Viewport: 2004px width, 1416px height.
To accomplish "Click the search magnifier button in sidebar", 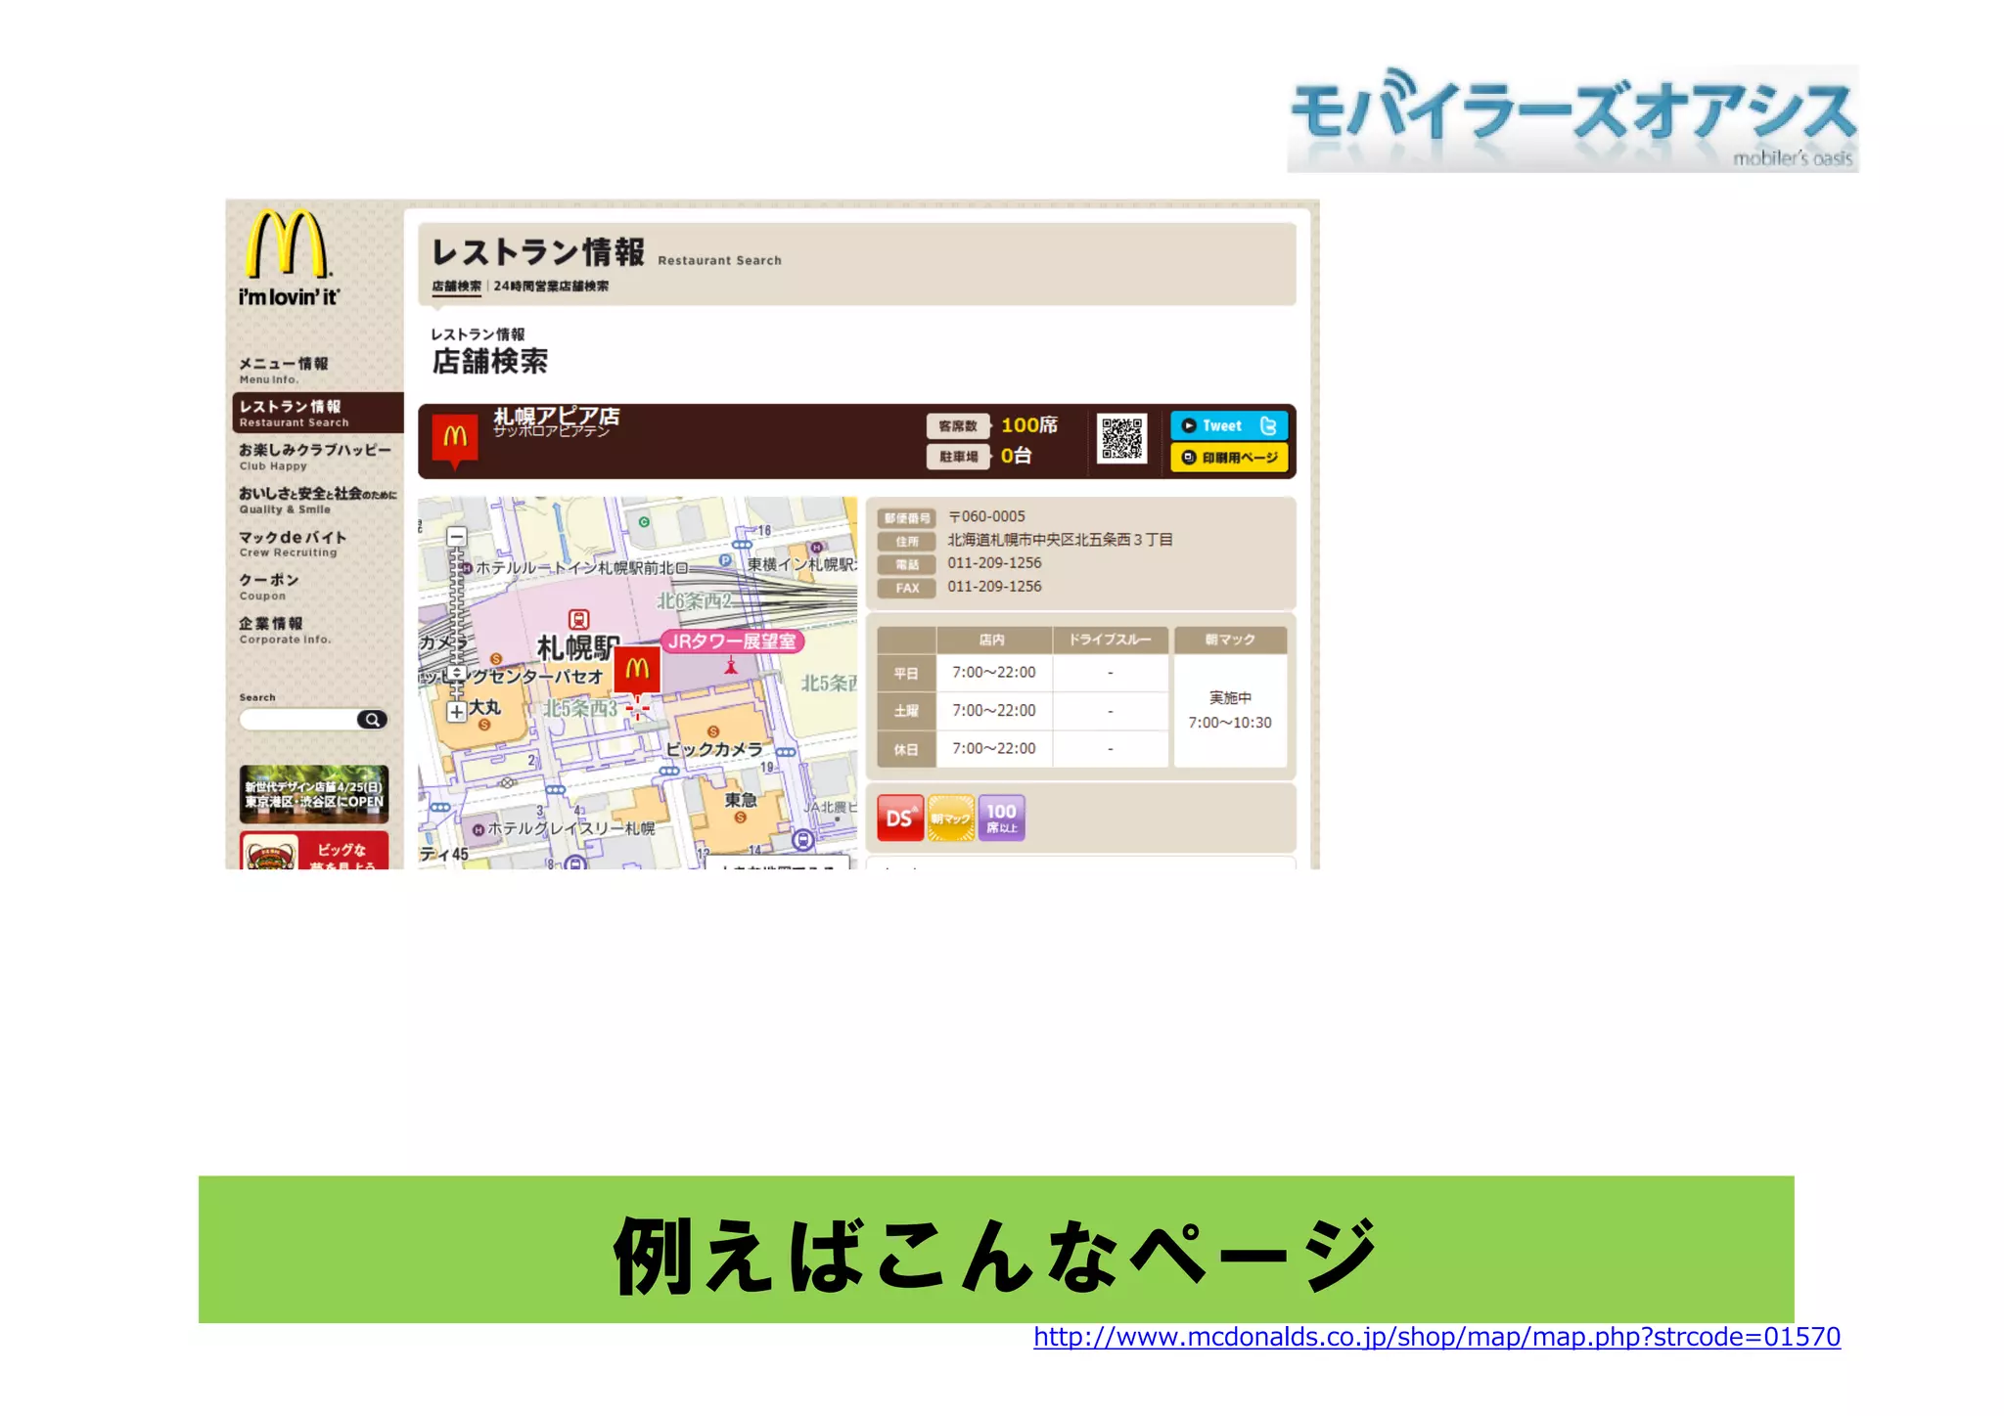I will (x=372, y=720).
